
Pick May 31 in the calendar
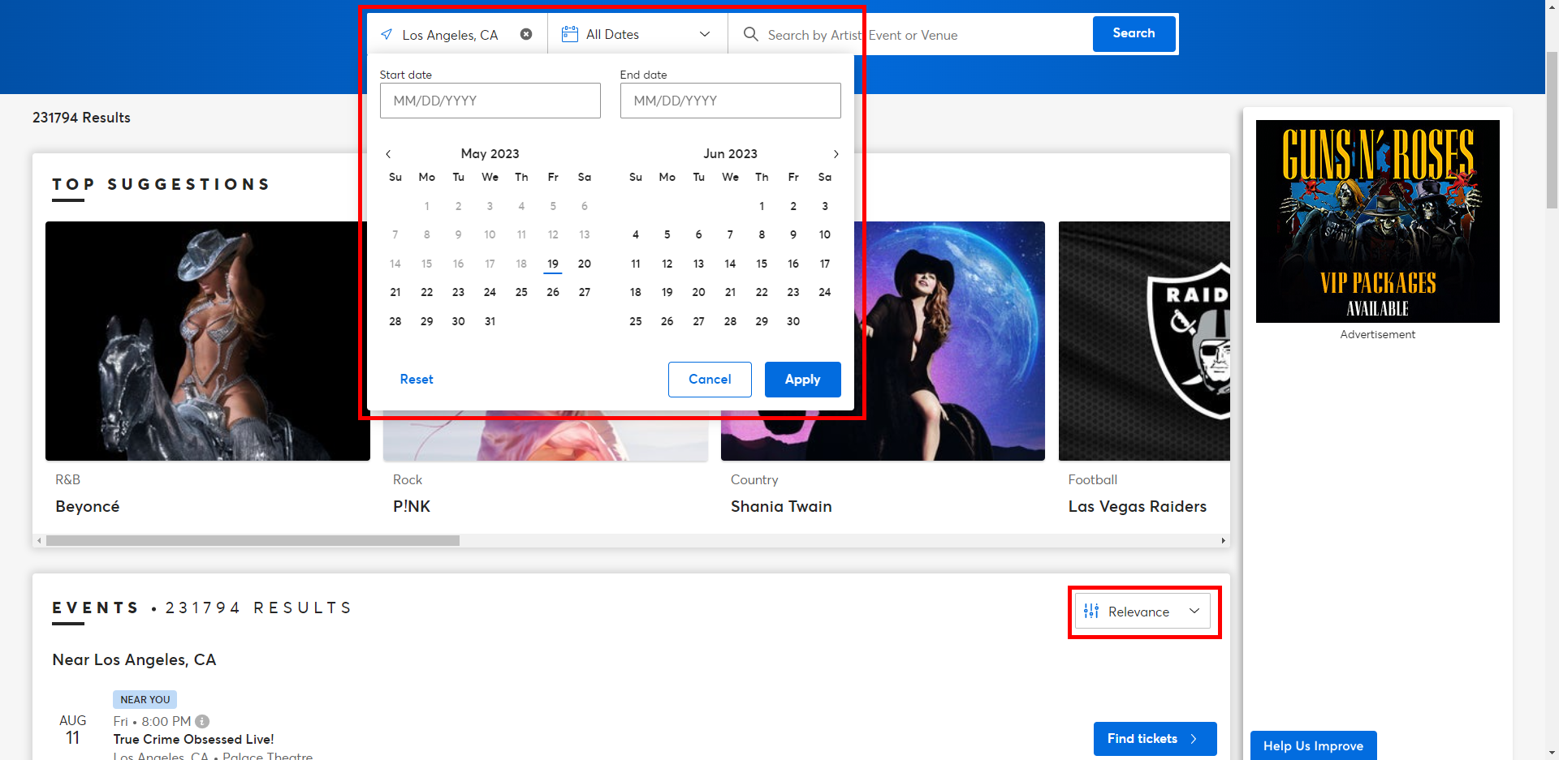click(x=490, y=321)
